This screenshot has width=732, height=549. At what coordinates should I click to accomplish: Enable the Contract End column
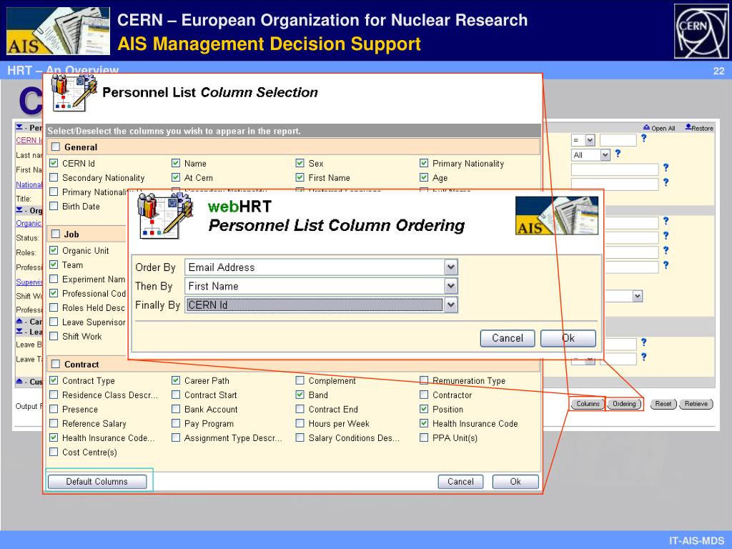300,409
